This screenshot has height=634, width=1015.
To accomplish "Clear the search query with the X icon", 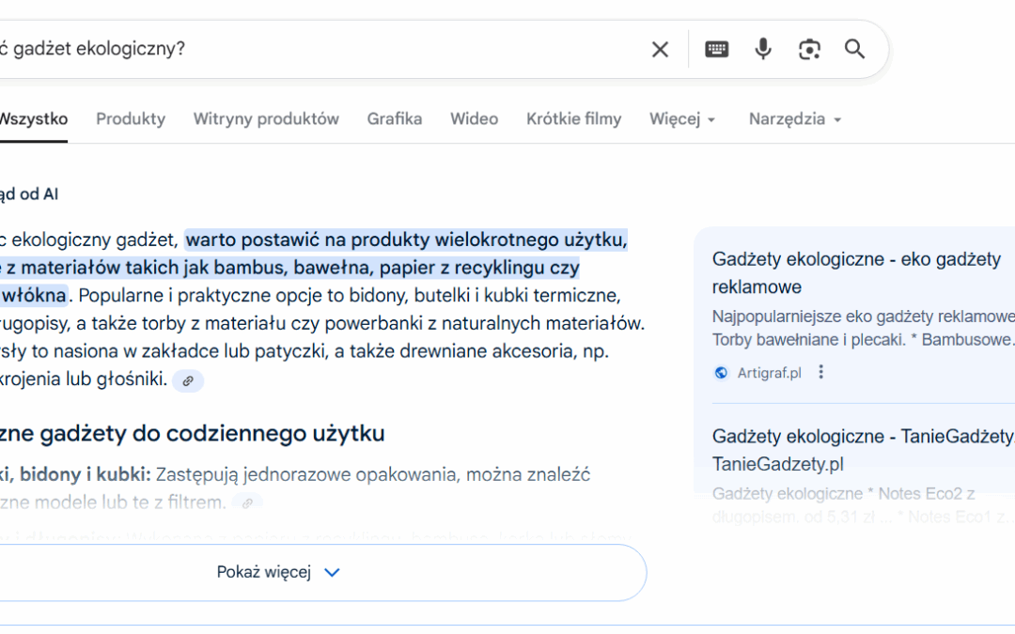I will click(659, 49).
